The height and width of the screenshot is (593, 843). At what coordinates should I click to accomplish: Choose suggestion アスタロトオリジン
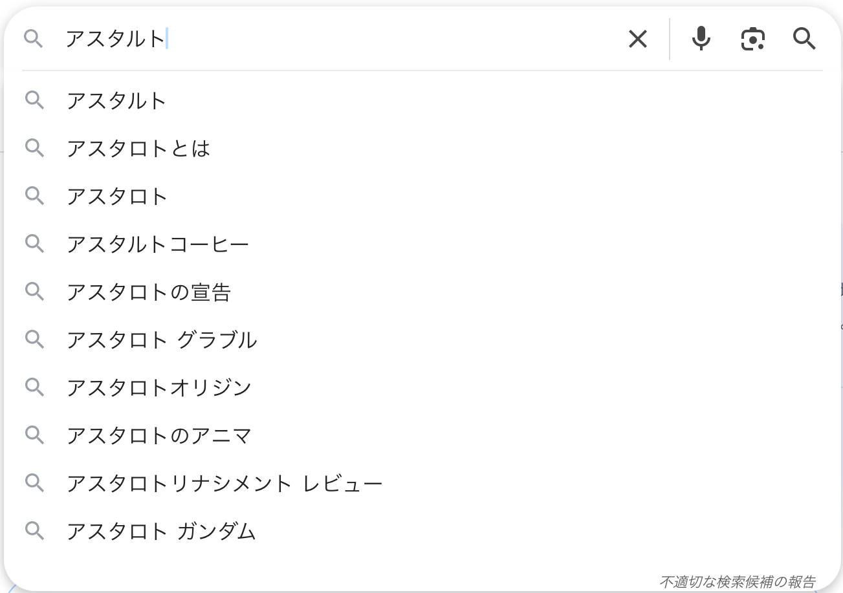(x=159, y=388)
